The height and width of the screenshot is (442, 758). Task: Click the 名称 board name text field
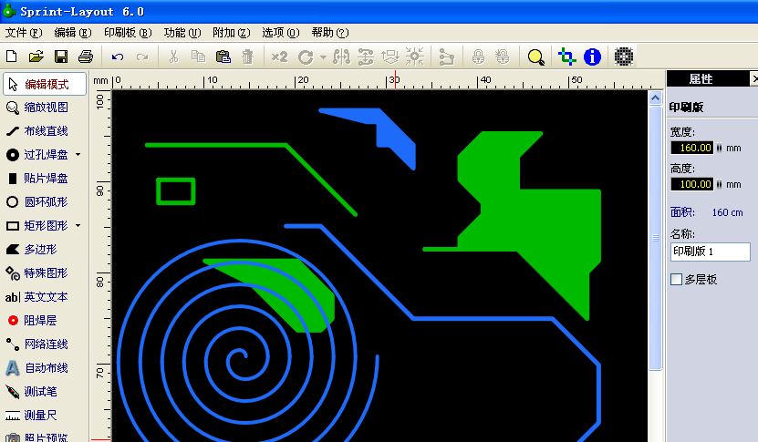coord(709,252)
